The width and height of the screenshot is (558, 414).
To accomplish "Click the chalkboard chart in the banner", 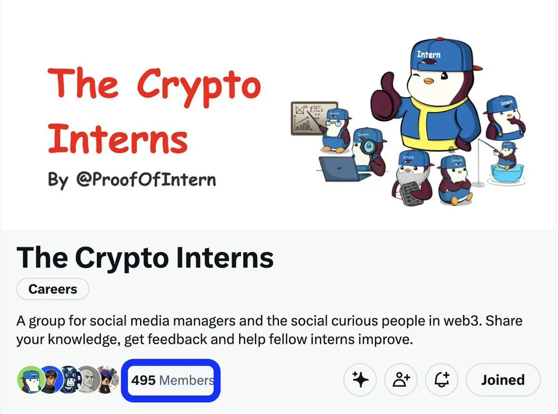I will pos(314,118).
